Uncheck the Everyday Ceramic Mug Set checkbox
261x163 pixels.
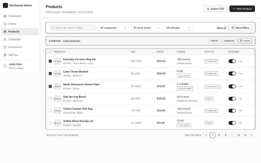click(50, 61)
